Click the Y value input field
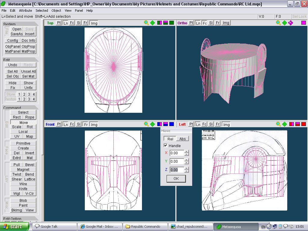 [x=177, y=161]
